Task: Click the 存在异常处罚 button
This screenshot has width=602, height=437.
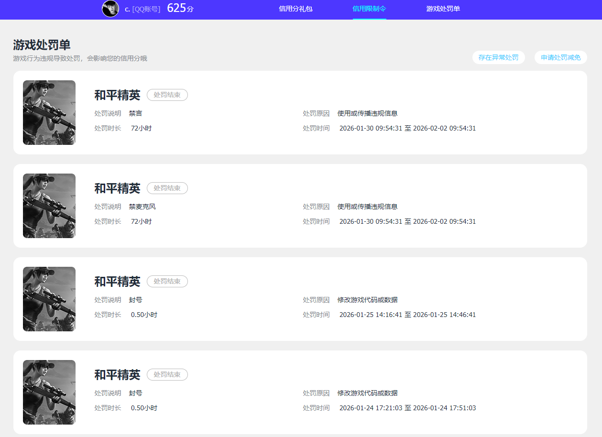Action: (498, 57)
